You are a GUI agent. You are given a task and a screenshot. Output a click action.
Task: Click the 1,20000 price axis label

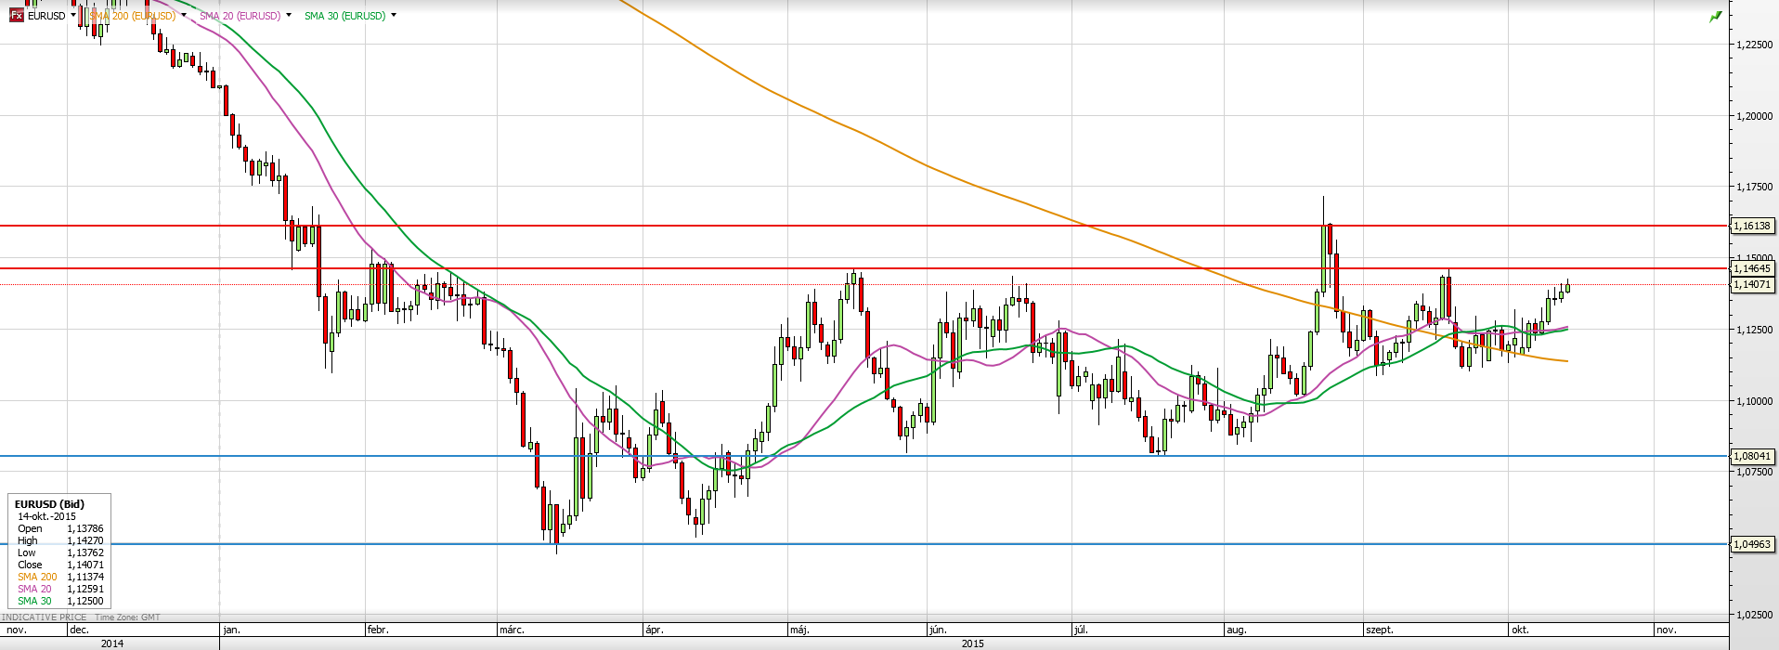1754,116
